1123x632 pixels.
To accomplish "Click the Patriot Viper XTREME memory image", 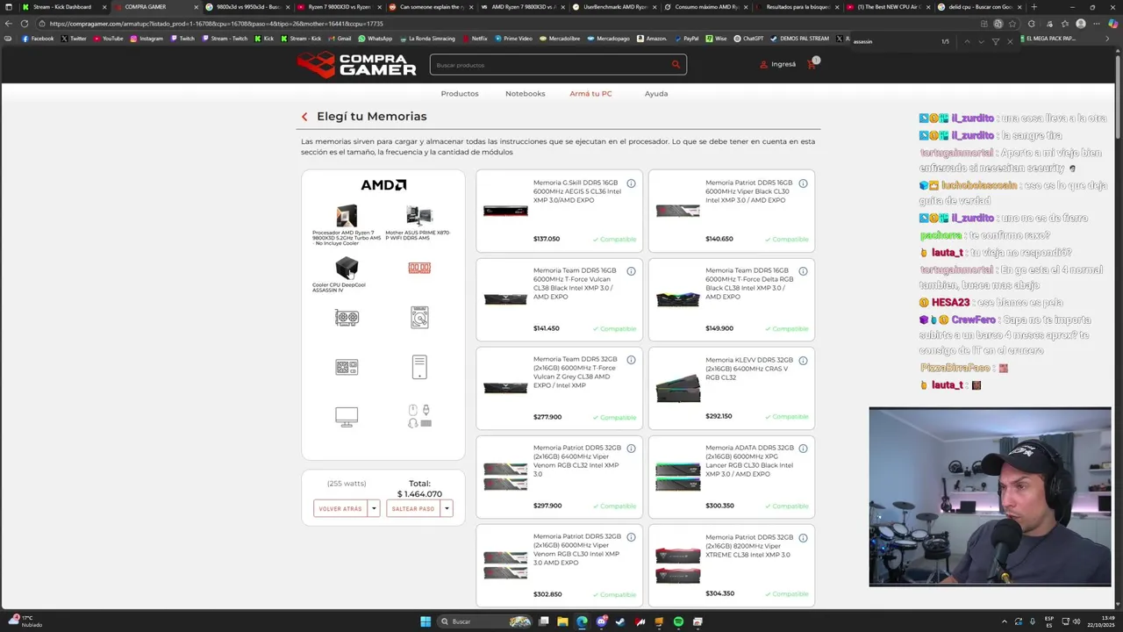I will (x=678, y=564).
